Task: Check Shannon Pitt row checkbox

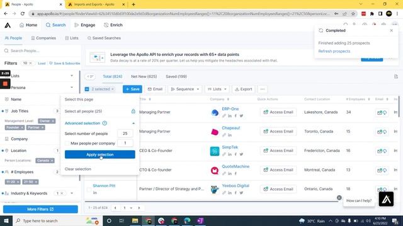Action: tap(89, 190)
